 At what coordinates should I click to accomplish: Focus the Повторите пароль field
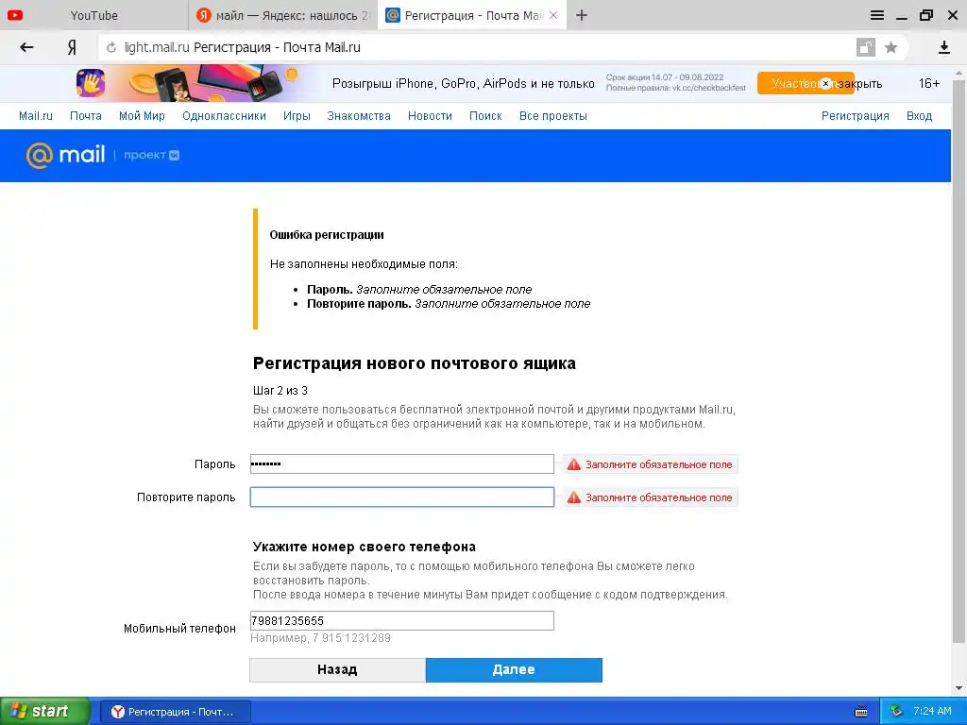coord(402,497)
